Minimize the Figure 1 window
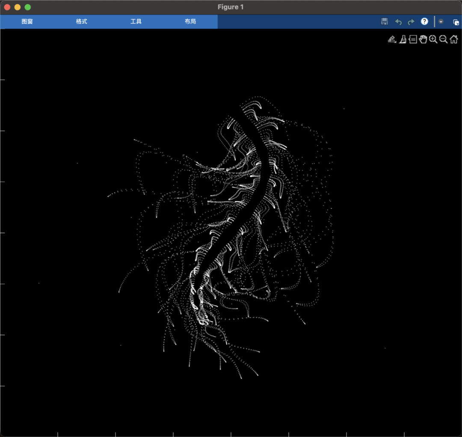Viewport: 462px width, 437px height. [18, 7]
